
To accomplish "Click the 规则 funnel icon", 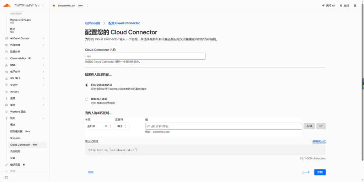I will click(6, 118).
